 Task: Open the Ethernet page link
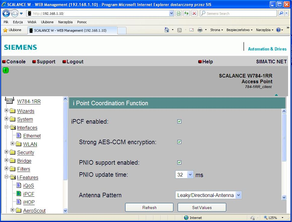[x=32, y=136]
